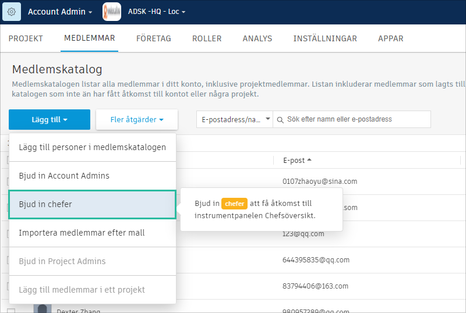Select Bjud in Account Admins menu item
Image resolution: width=466 pixels, height=313 pixels.
(x=93, y=176)
